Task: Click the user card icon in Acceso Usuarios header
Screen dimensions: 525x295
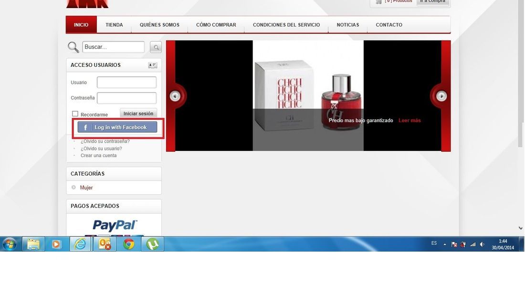Action: (x=153, y=65)
